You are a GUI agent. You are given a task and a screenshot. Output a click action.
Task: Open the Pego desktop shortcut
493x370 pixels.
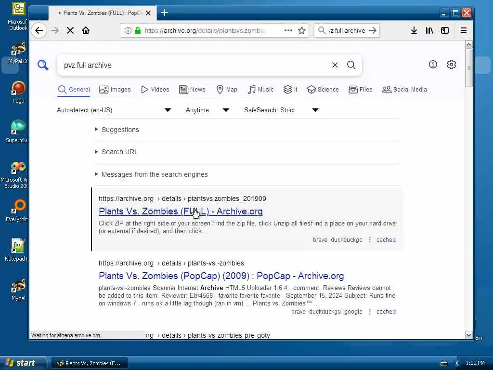tap(18, 92)
